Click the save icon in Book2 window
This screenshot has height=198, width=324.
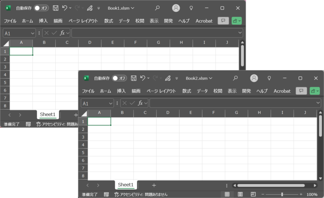[x=134, y=78]
